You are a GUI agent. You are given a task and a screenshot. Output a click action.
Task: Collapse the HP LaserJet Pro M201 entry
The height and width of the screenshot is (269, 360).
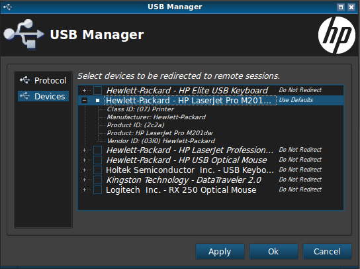[84, 101]
